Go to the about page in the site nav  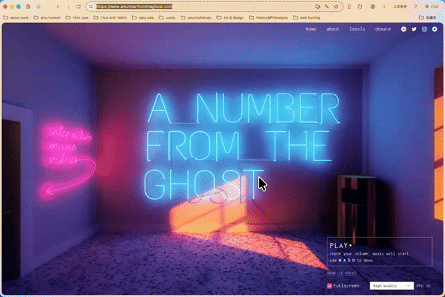point(332,29)
